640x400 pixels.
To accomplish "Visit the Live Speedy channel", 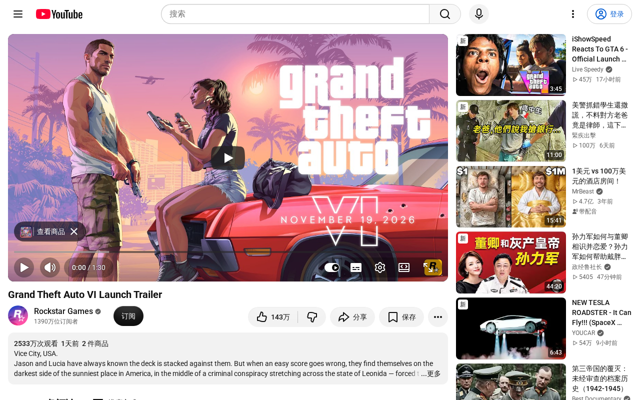I will coord(587,69).
